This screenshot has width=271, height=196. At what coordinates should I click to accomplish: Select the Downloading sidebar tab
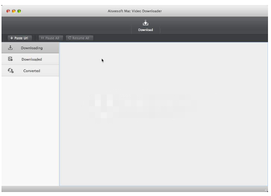(x=30, y=48)
